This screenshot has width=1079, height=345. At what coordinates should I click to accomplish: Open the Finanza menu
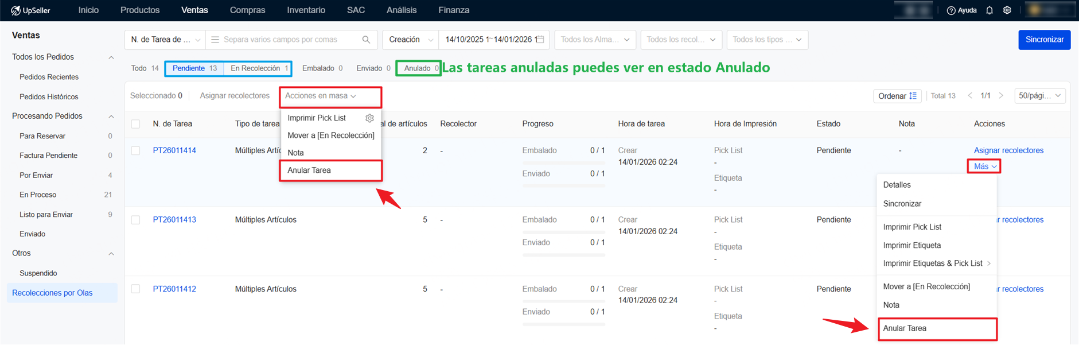[x=454, y=10]
